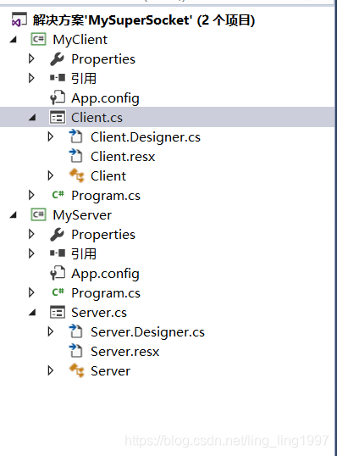This screenshot has height=456, width=337.
Task: Expand the 引用 node under MyServer
Action: tap(31, 253)
